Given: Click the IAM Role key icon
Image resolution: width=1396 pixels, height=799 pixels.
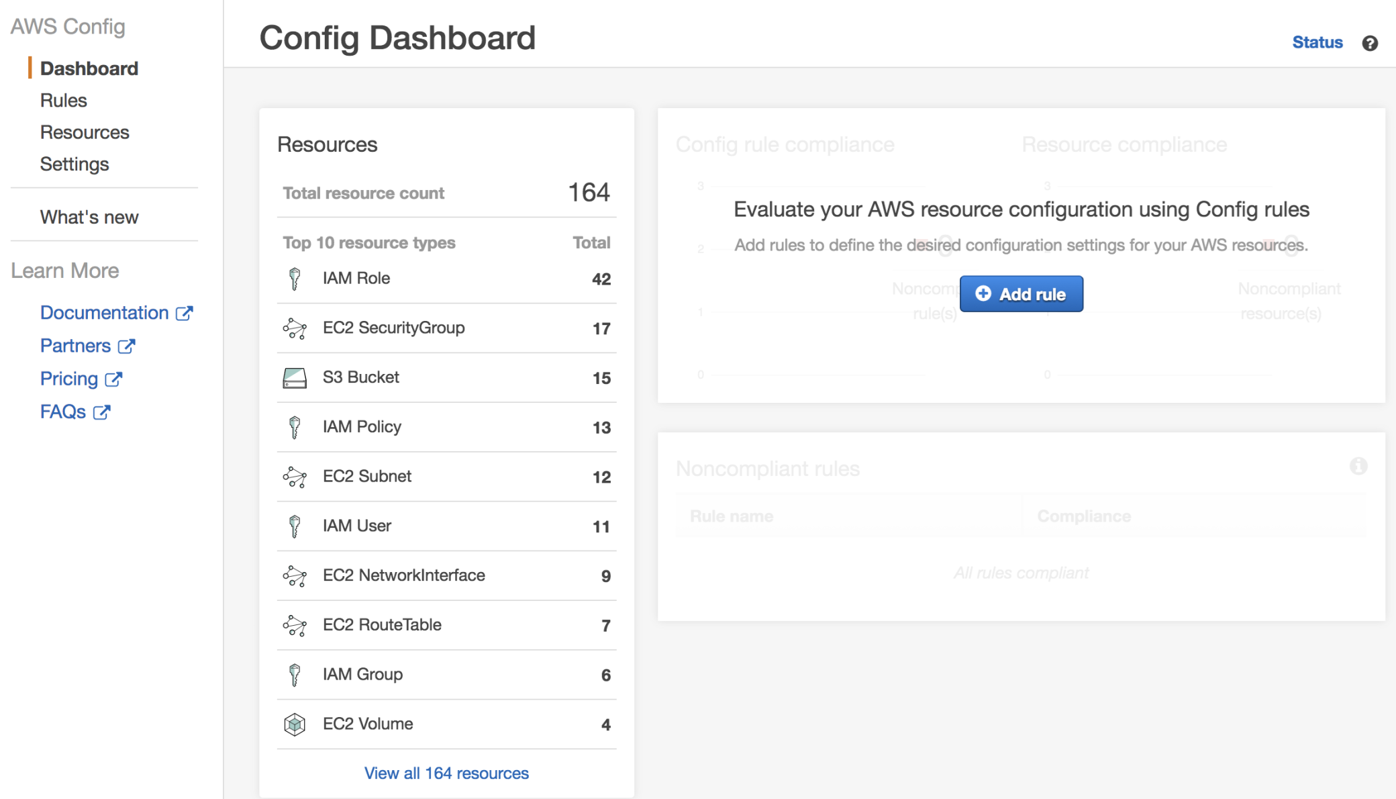Looking at the screenshot, I should 295,279.
